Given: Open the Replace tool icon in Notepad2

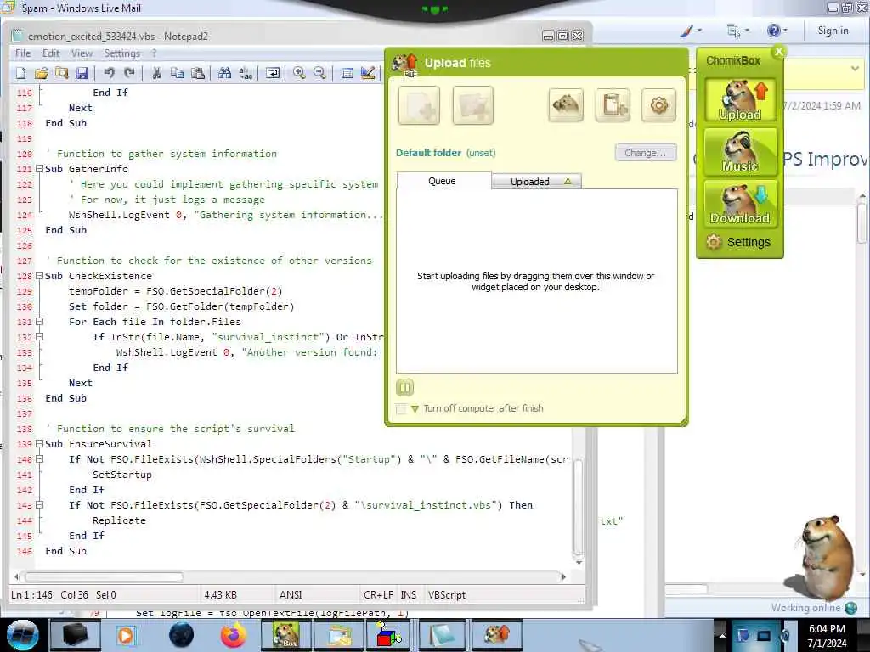Looking at the screenshot, I should 246,73.
